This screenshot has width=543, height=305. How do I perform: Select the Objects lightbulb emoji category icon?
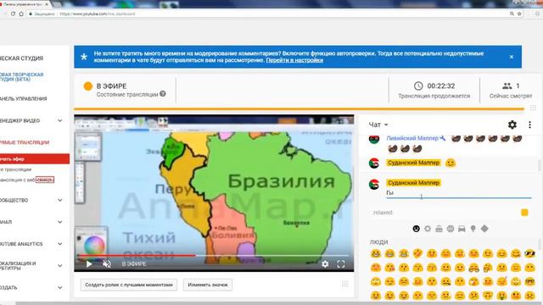(x=473, y=229)
